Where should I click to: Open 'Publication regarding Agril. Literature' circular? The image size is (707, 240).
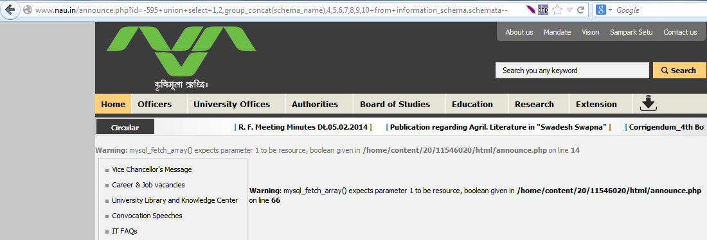[499, 127]
